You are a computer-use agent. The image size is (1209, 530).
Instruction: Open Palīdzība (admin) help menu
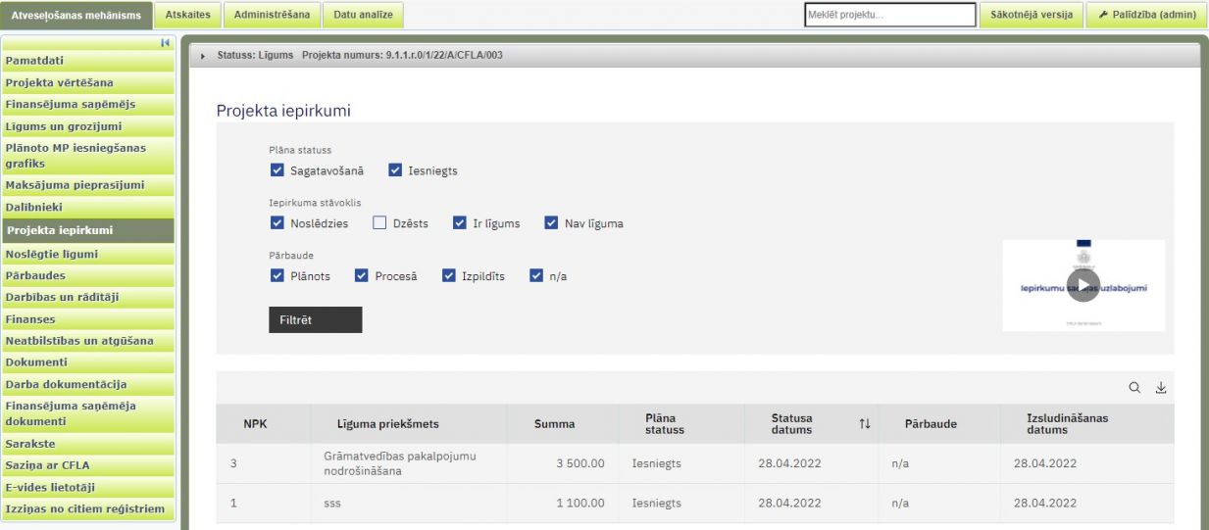click(x=1146, y=15)
